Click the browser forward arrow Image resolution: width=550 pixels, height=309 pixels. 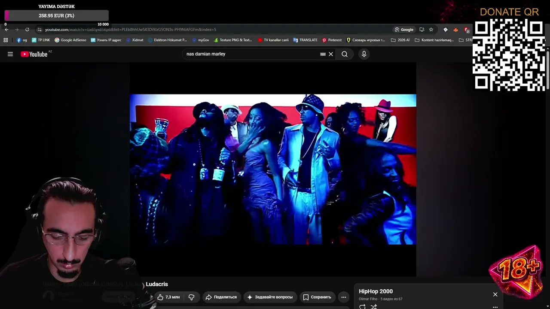pyautogui.click(x=17, y=30)
